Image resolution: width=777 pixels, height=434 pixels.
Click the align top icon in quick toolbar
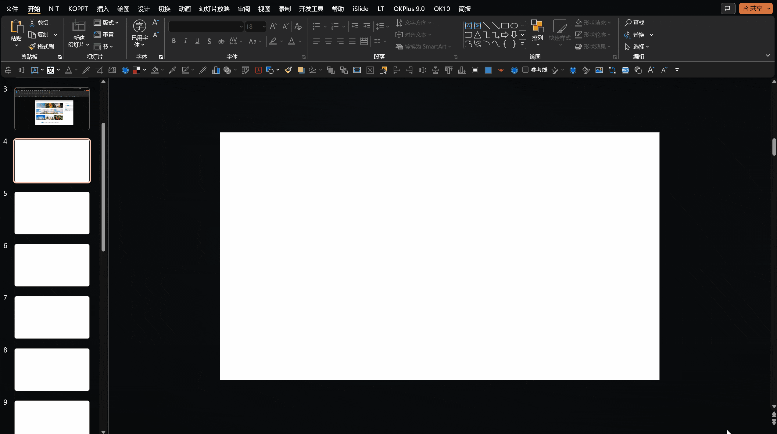[x=449, y=70]
